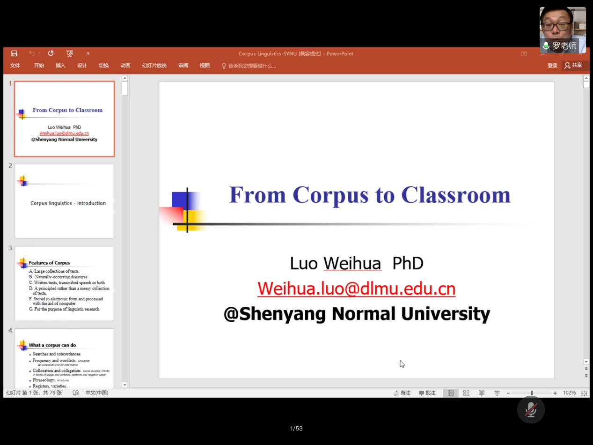This screenshot has height=445, width=593.
Task: Select slide 3 thumbnail Features of Corpus
Action: 64,283
